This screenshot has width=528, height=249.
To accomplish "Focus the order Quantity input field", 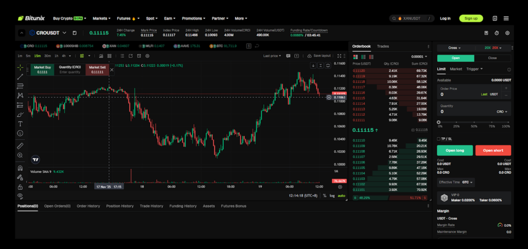I will (474, 109).
